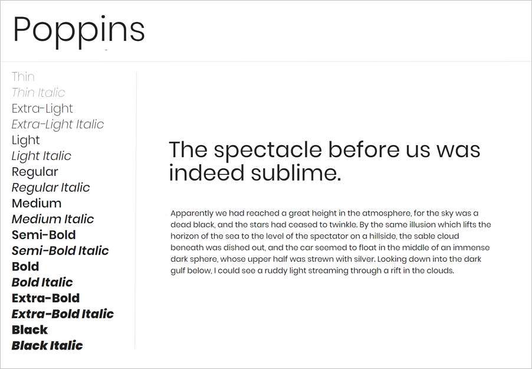532x369 pixels.
Task: Pick the Bold Italic style
Action: click(42, 282)
